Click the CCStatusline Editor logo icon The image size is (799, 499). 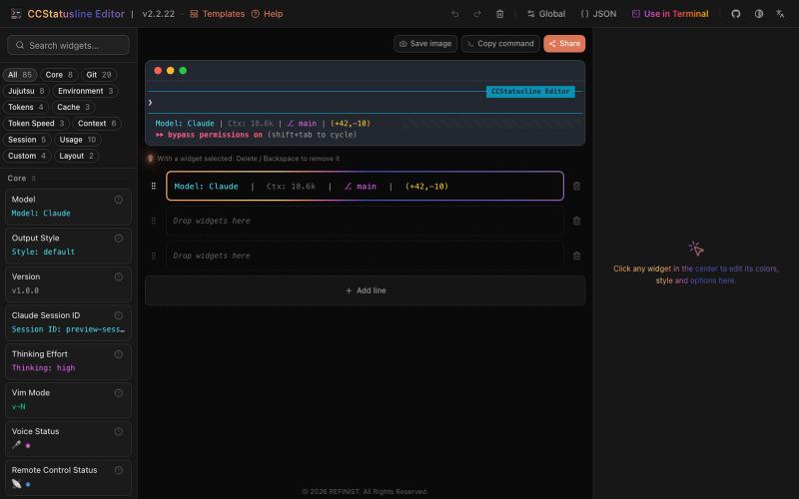tap(16, 14)
